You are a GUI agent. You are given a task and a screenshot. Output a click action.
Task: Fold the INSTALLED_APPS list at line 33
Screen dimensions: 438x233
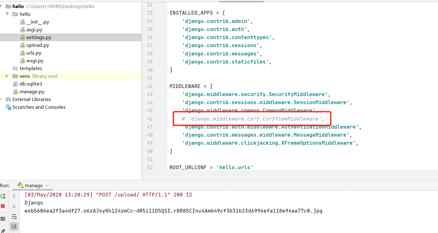pos(167,13)
